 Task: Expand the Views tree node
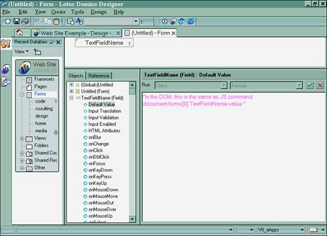click(22, 139)
